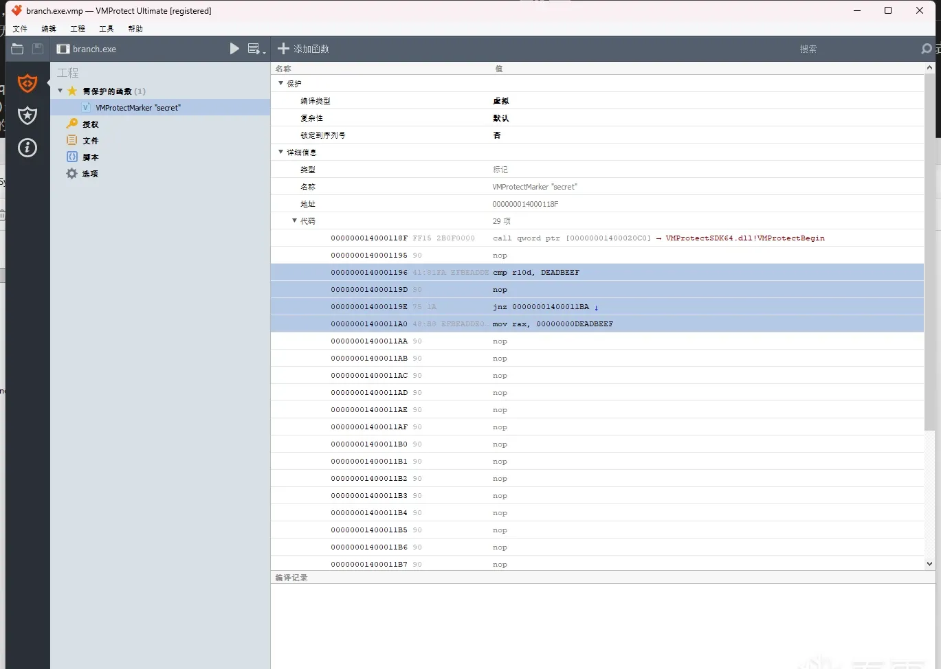Select 脚本 in the project tree
The height and width of the screenshot is (669, 941).
[x=91, y=157]
